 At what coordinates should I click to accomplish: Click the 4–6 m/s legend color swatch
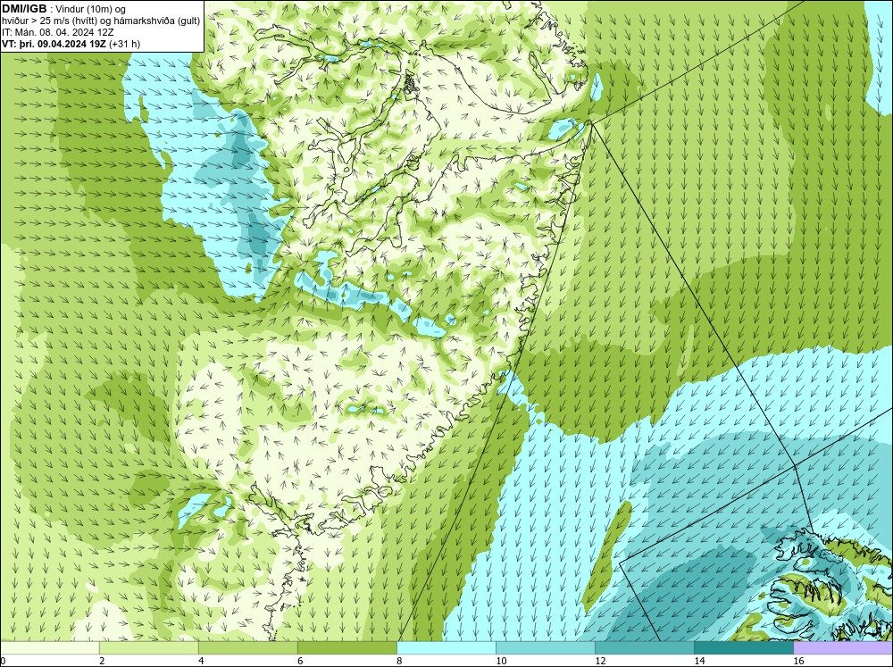pos(247,647)
